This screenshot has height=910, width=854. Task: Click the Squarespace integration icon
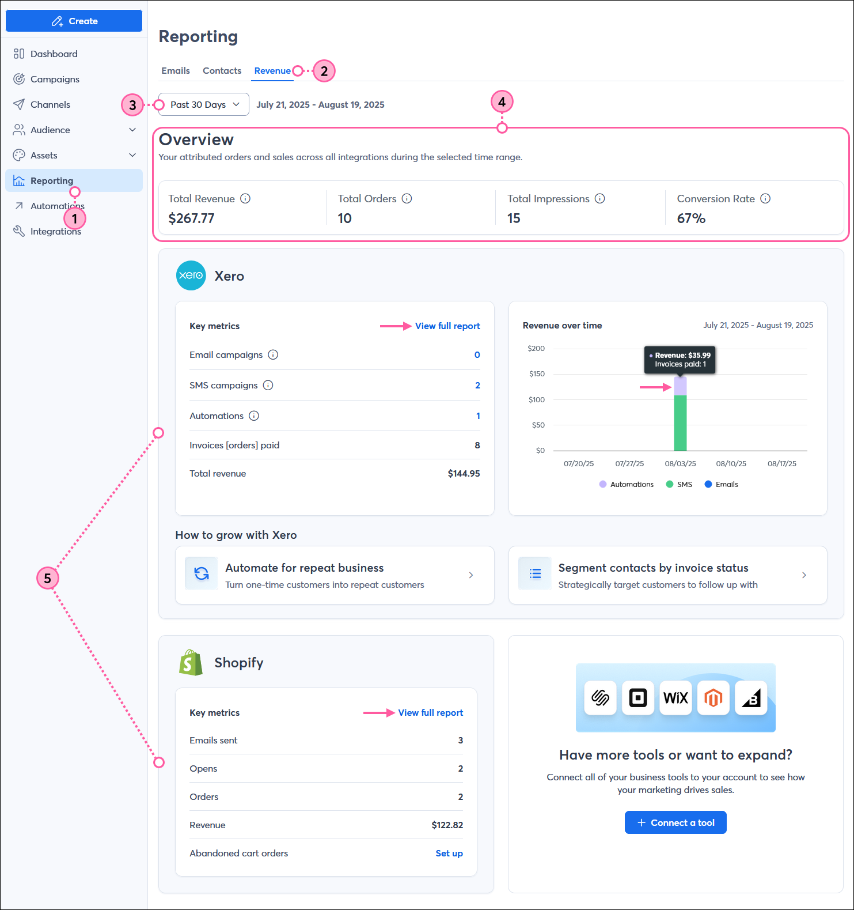coord(600,698)
